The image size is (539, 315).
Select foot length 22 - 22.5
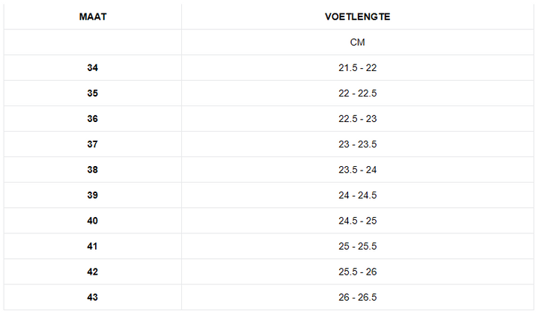(x=358, y=93)
